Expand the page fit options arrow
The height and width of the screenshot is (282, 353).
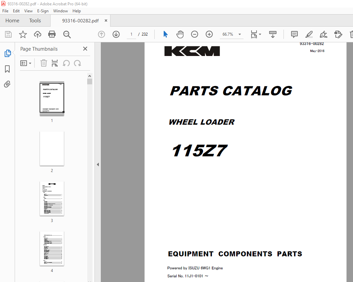click(x=260, y=34)
